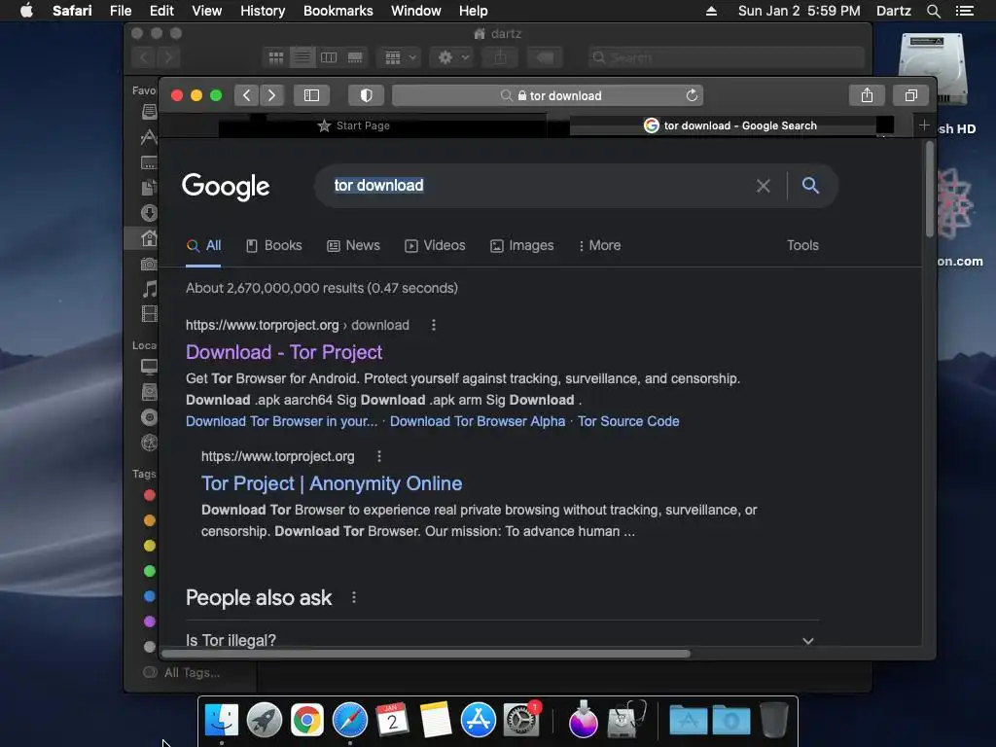Open Calendar from the Dock
The height and width of the screenshot is (747, 996).
click(x=393, y=721)
